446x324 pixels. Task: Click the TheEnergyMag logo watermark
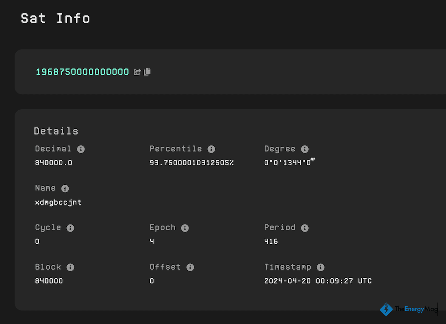coord(409,309)
